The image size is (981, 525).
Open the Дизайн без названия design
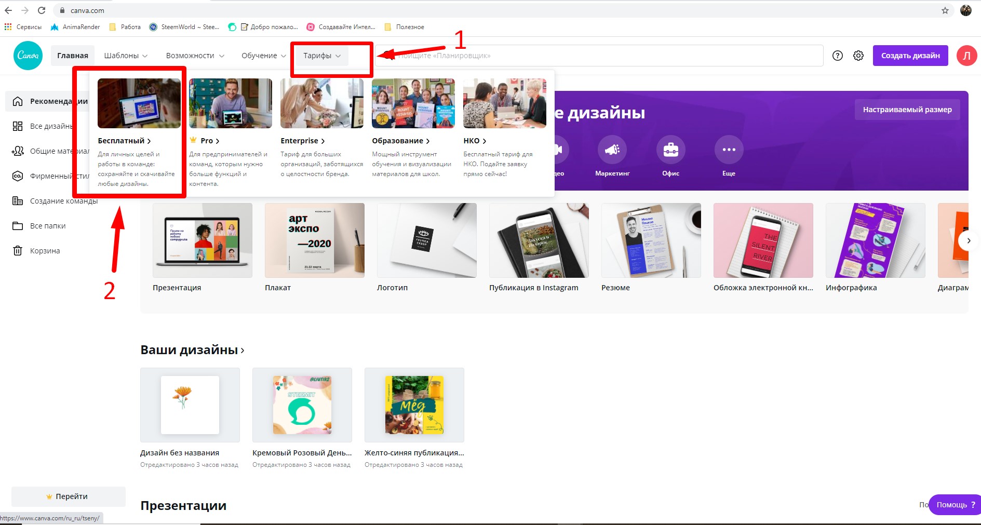(x=190, y=405)
